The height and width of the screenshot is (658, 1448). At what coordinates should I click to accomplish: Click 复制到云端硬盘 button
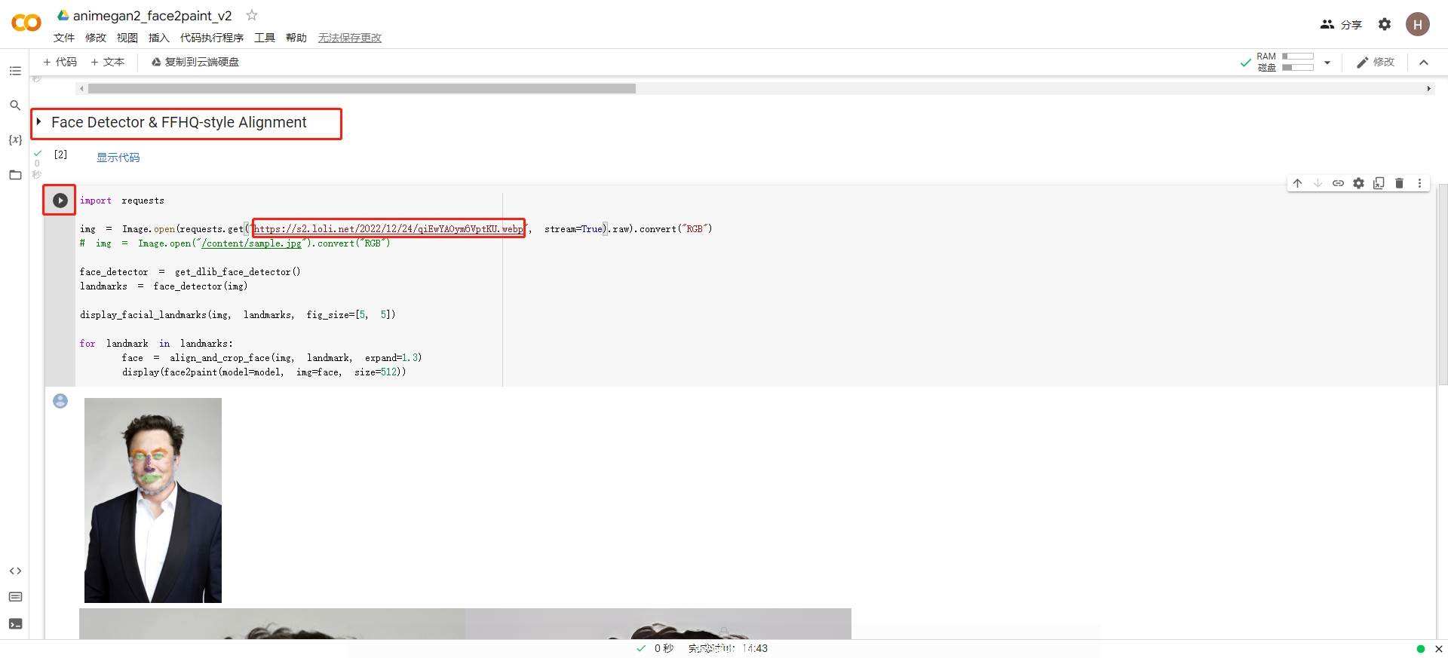[195, 62]
